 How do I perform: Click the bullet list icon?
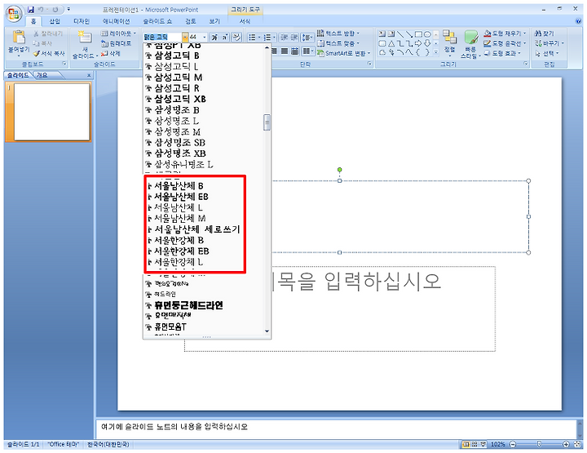click(252, 37)
